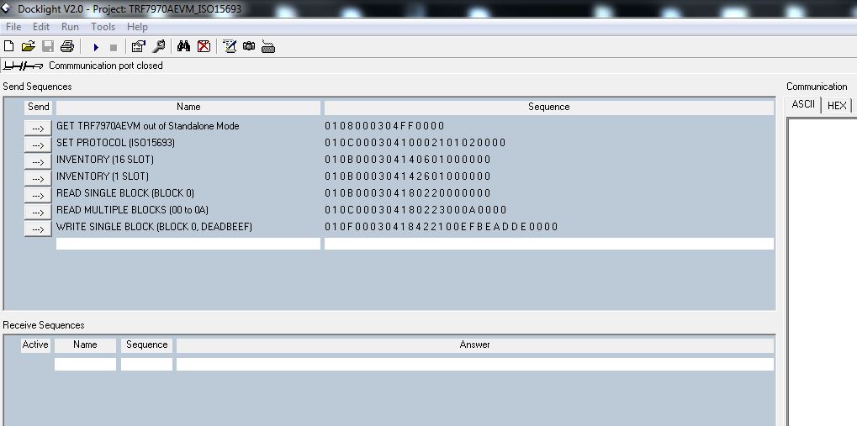Click the Answer column header
This screenshot has width=857, height=426.
(474, 345)
